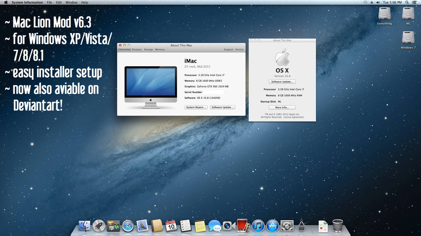Viewport: 421px width, 236px height.
Task: Click the large "OS X" title text
Action: pyautogui.click(x=282, y=70)
